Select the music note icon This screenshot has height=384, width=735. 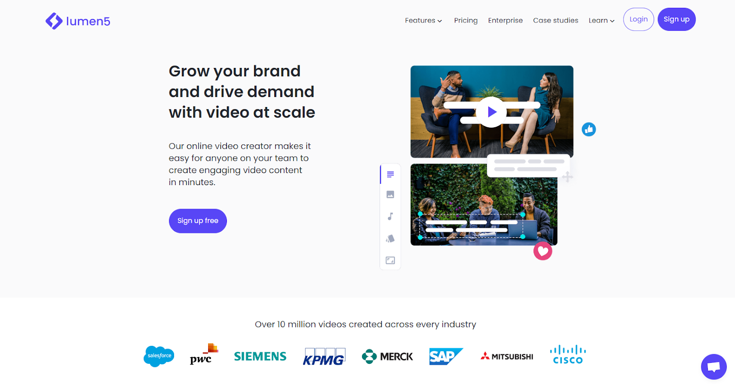(390, 216)
